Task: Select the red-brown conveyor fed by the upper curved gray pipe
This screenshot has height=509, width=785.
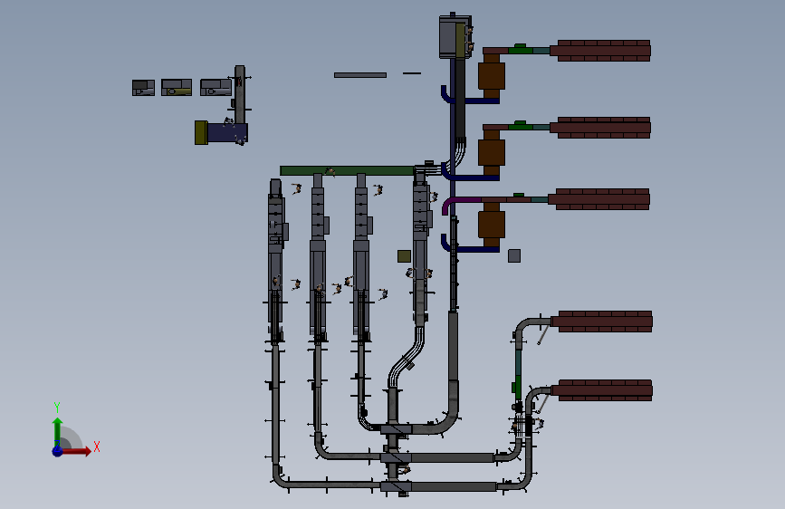Action: [602, 322]
